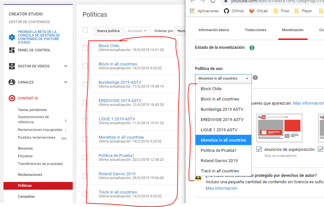
Task: Click the Gestor de Vídeos icon
Action: 12,66
